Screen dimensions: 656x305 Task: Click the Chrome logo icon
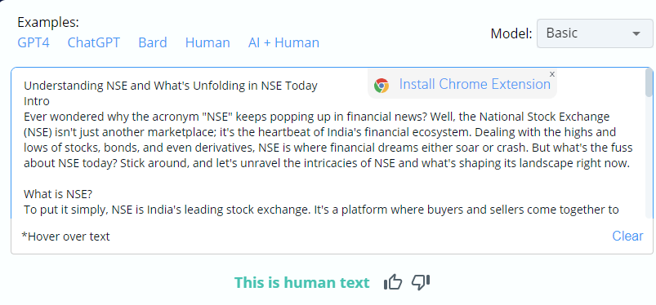(x=382, y=86)
